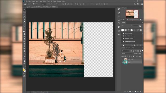Open the Navigator panel menu
Image resolution: width=166 pixels, height=93 pixels.
tap(142, 8)
